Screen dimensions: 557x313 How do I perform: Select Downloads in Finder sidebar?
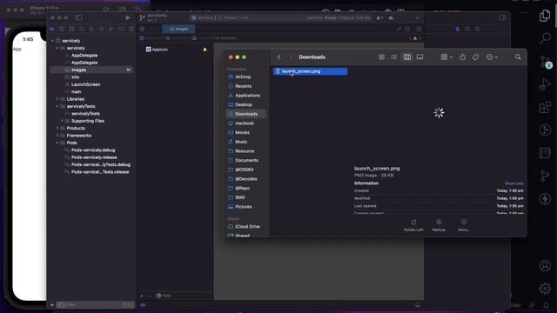click(245, 114)
